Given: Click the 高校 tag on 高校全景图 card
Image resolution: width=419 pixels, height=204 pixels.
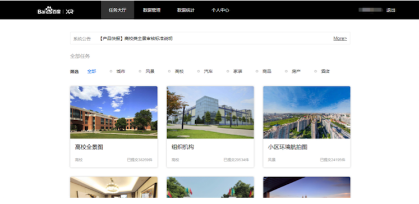Looking at the screenshot, I should click(79, 160).
